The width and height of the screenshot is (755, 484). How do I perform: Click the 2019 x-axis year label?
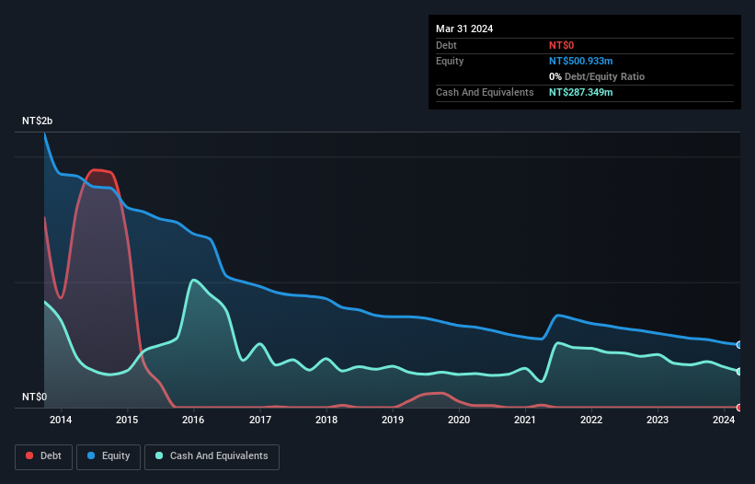[x=393, y=420]
